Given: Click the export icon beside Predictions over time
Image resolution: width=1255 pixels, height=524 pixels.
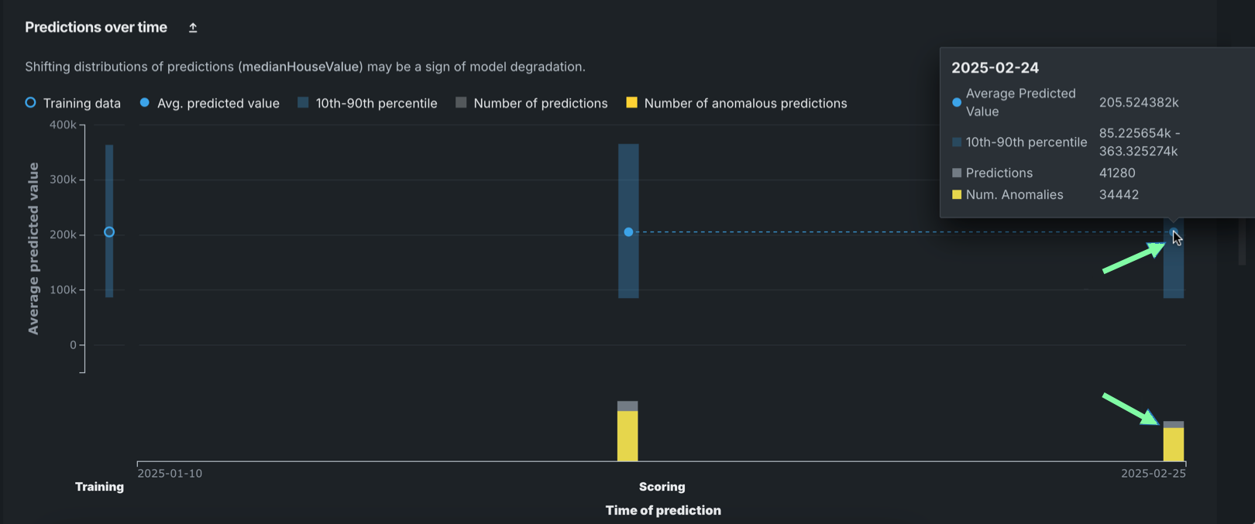Looking at the screenshot, I should click(x=193, y=28).
